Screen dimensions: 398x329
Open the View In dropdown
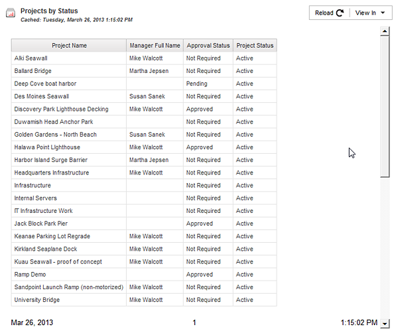pos(370,13)
